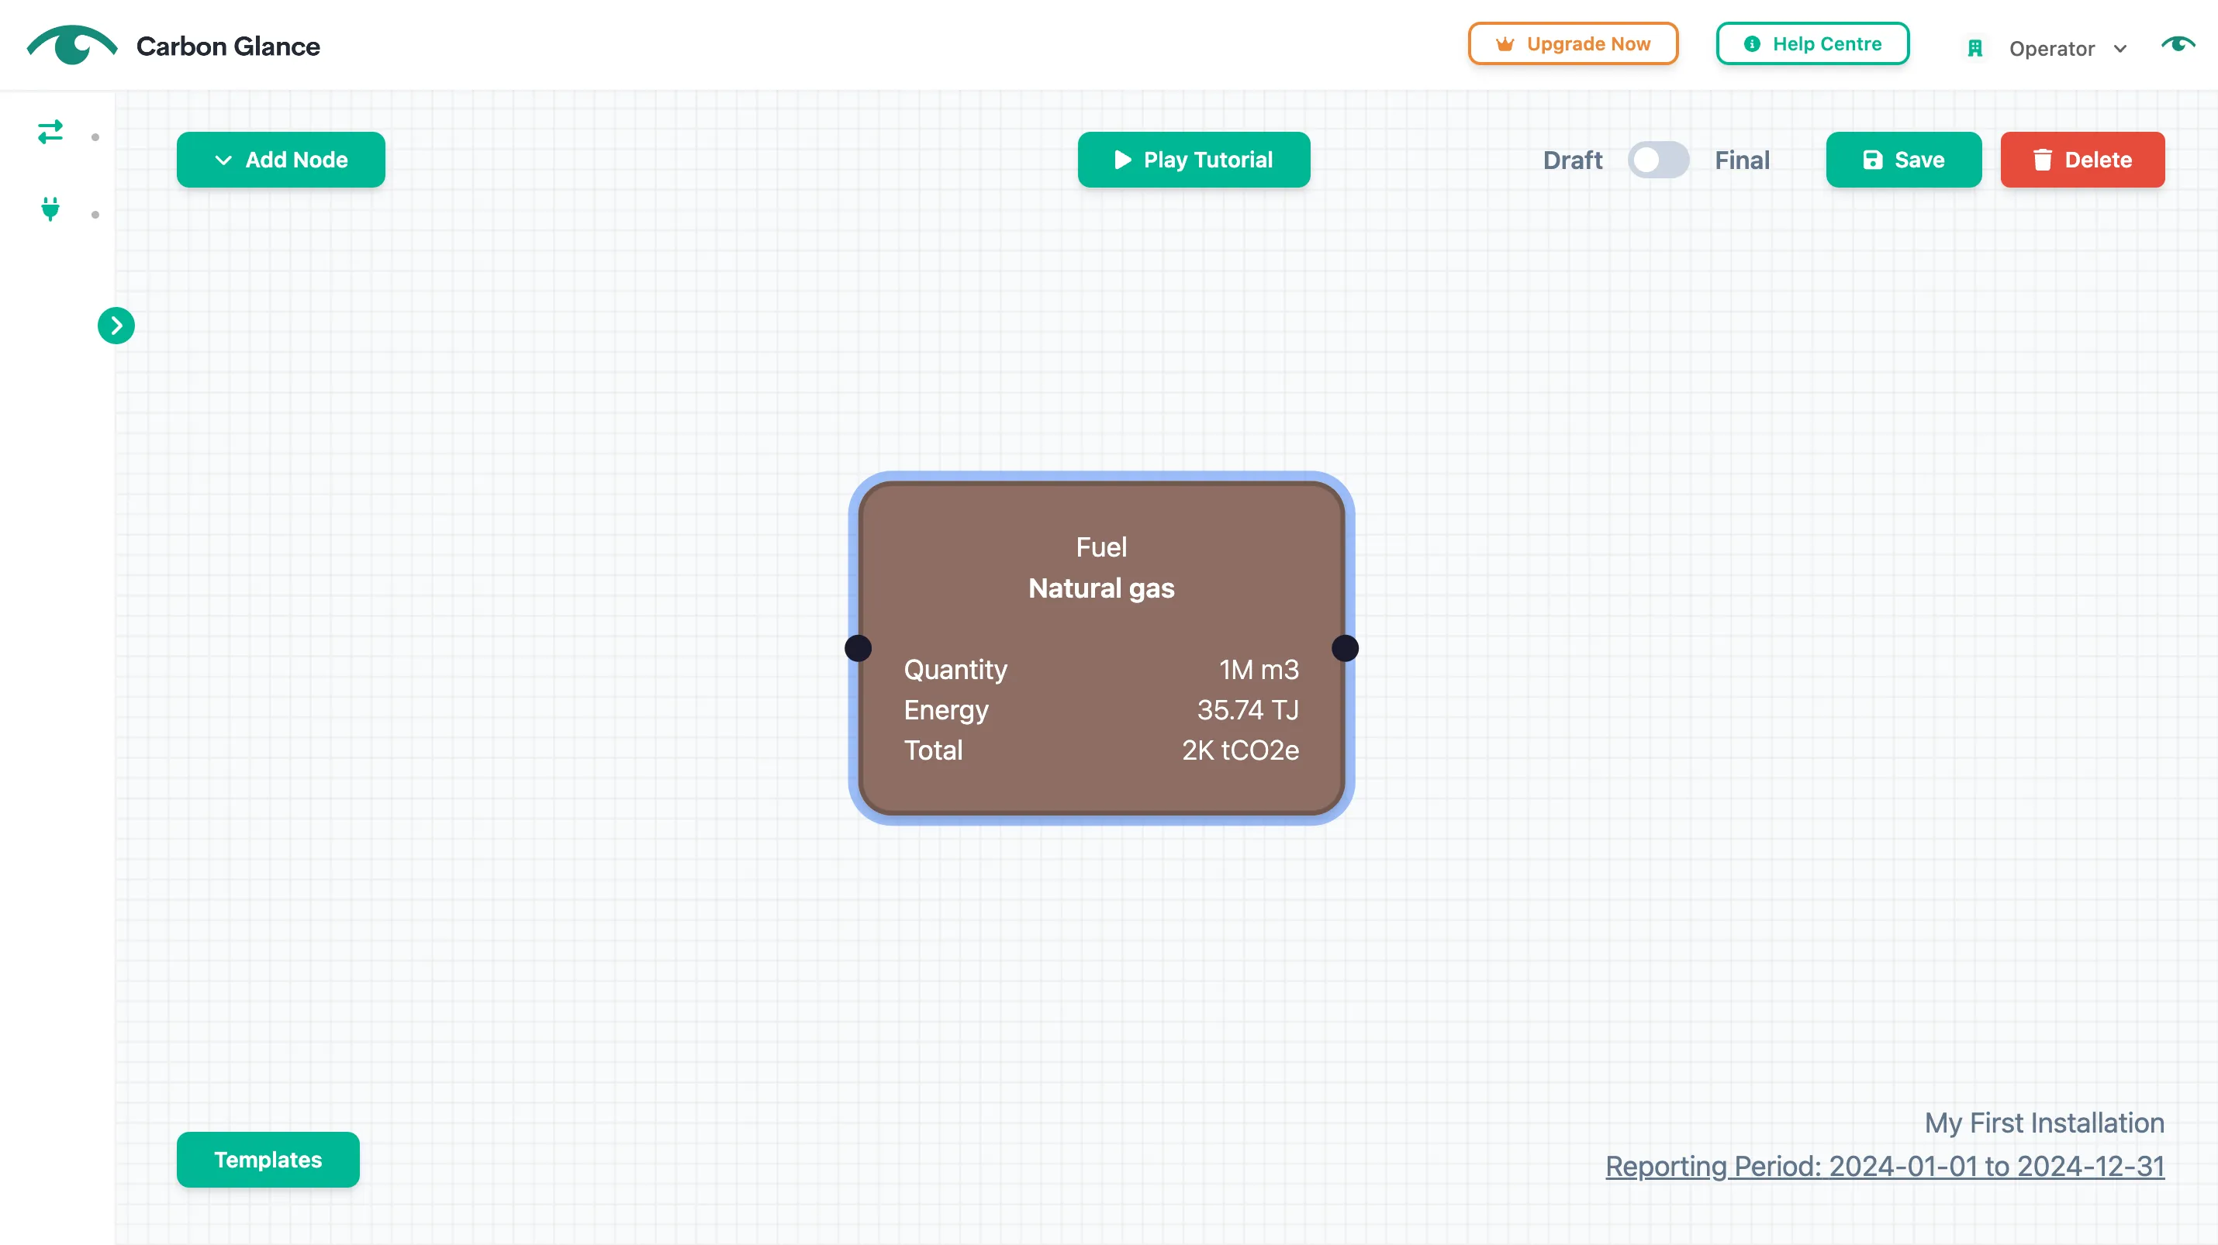Image resolution: width=2218 pixels, height=1245 pixels.
Task: Click the right connector handle of the Fuel node
Action: coord(1345,648)
